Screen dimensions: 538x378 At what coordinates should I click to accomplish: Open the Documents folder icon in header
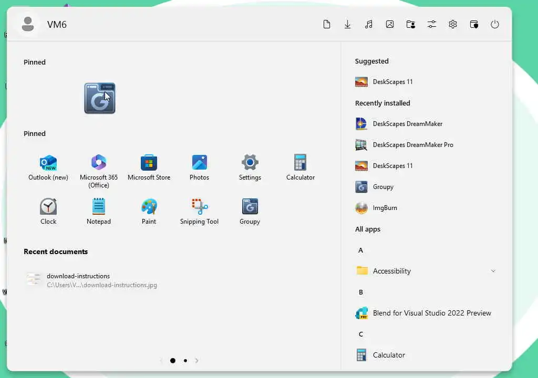(327, 24)
